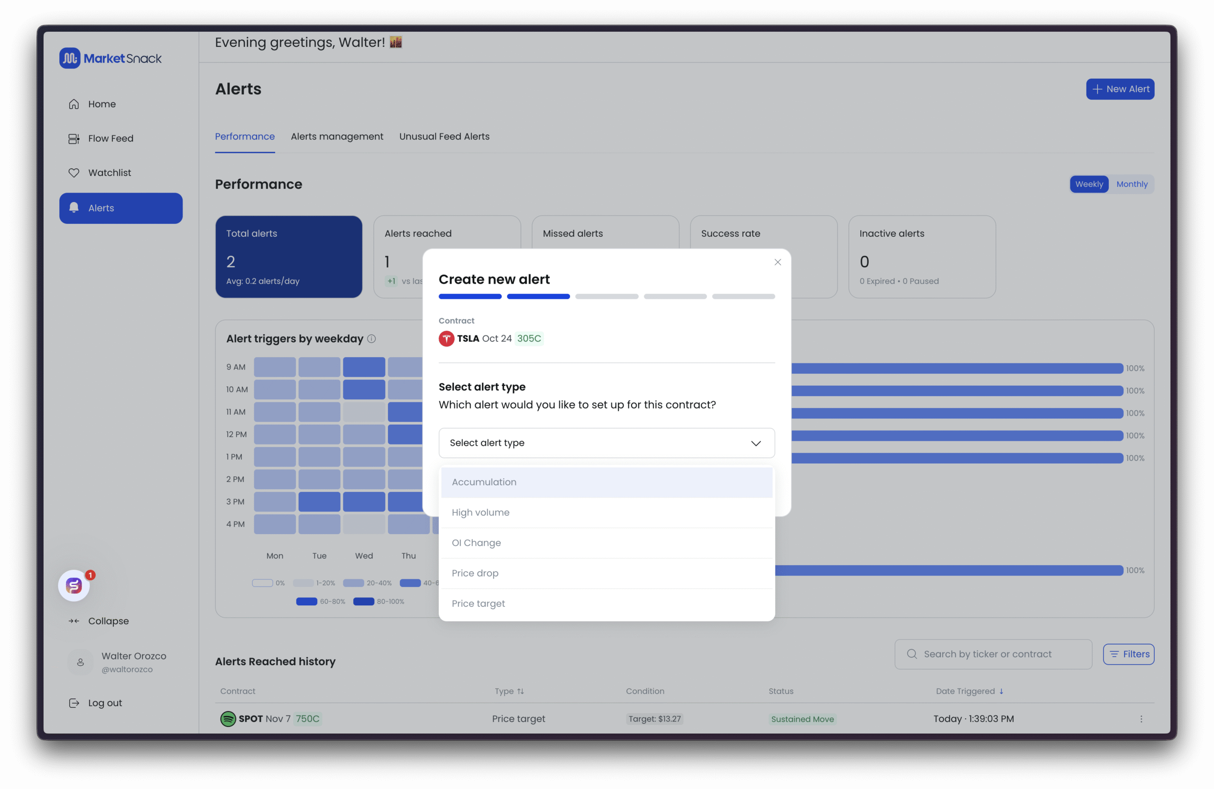Expand the Select alert type dropdown
Screen dimensions: 1214x789
[x=606, y=443]
